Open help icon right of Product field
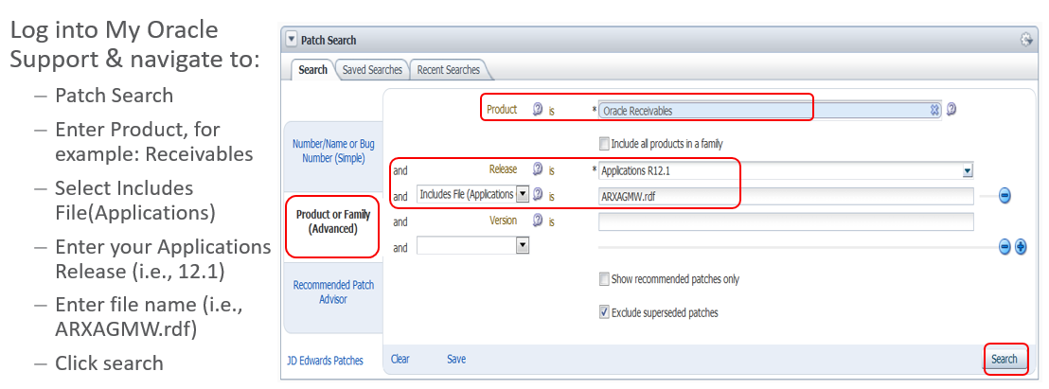 click(x=951, y=109)
